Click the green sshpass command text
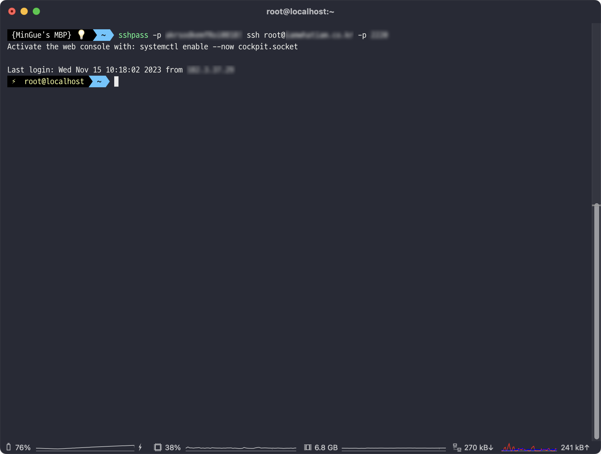The height and width of the screenshot is (454, 601). point(133,35)
